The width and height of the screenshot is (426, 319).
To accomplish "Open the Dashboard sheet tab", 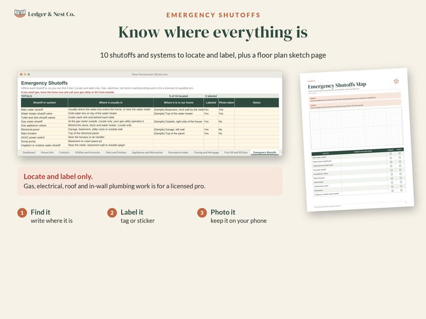I will coord(29,153).
